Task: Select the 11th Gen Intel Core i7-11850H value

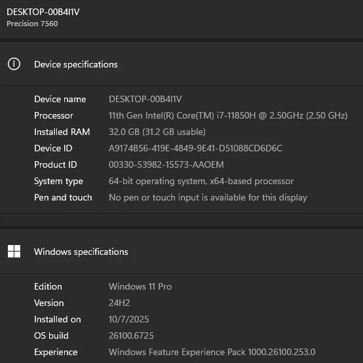Action: (x=228, y=115)
